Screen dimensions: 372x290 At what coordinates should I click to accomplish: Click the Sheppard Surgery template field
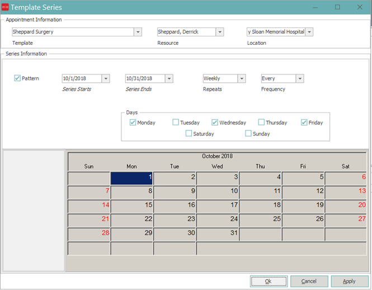click(73, 32)
